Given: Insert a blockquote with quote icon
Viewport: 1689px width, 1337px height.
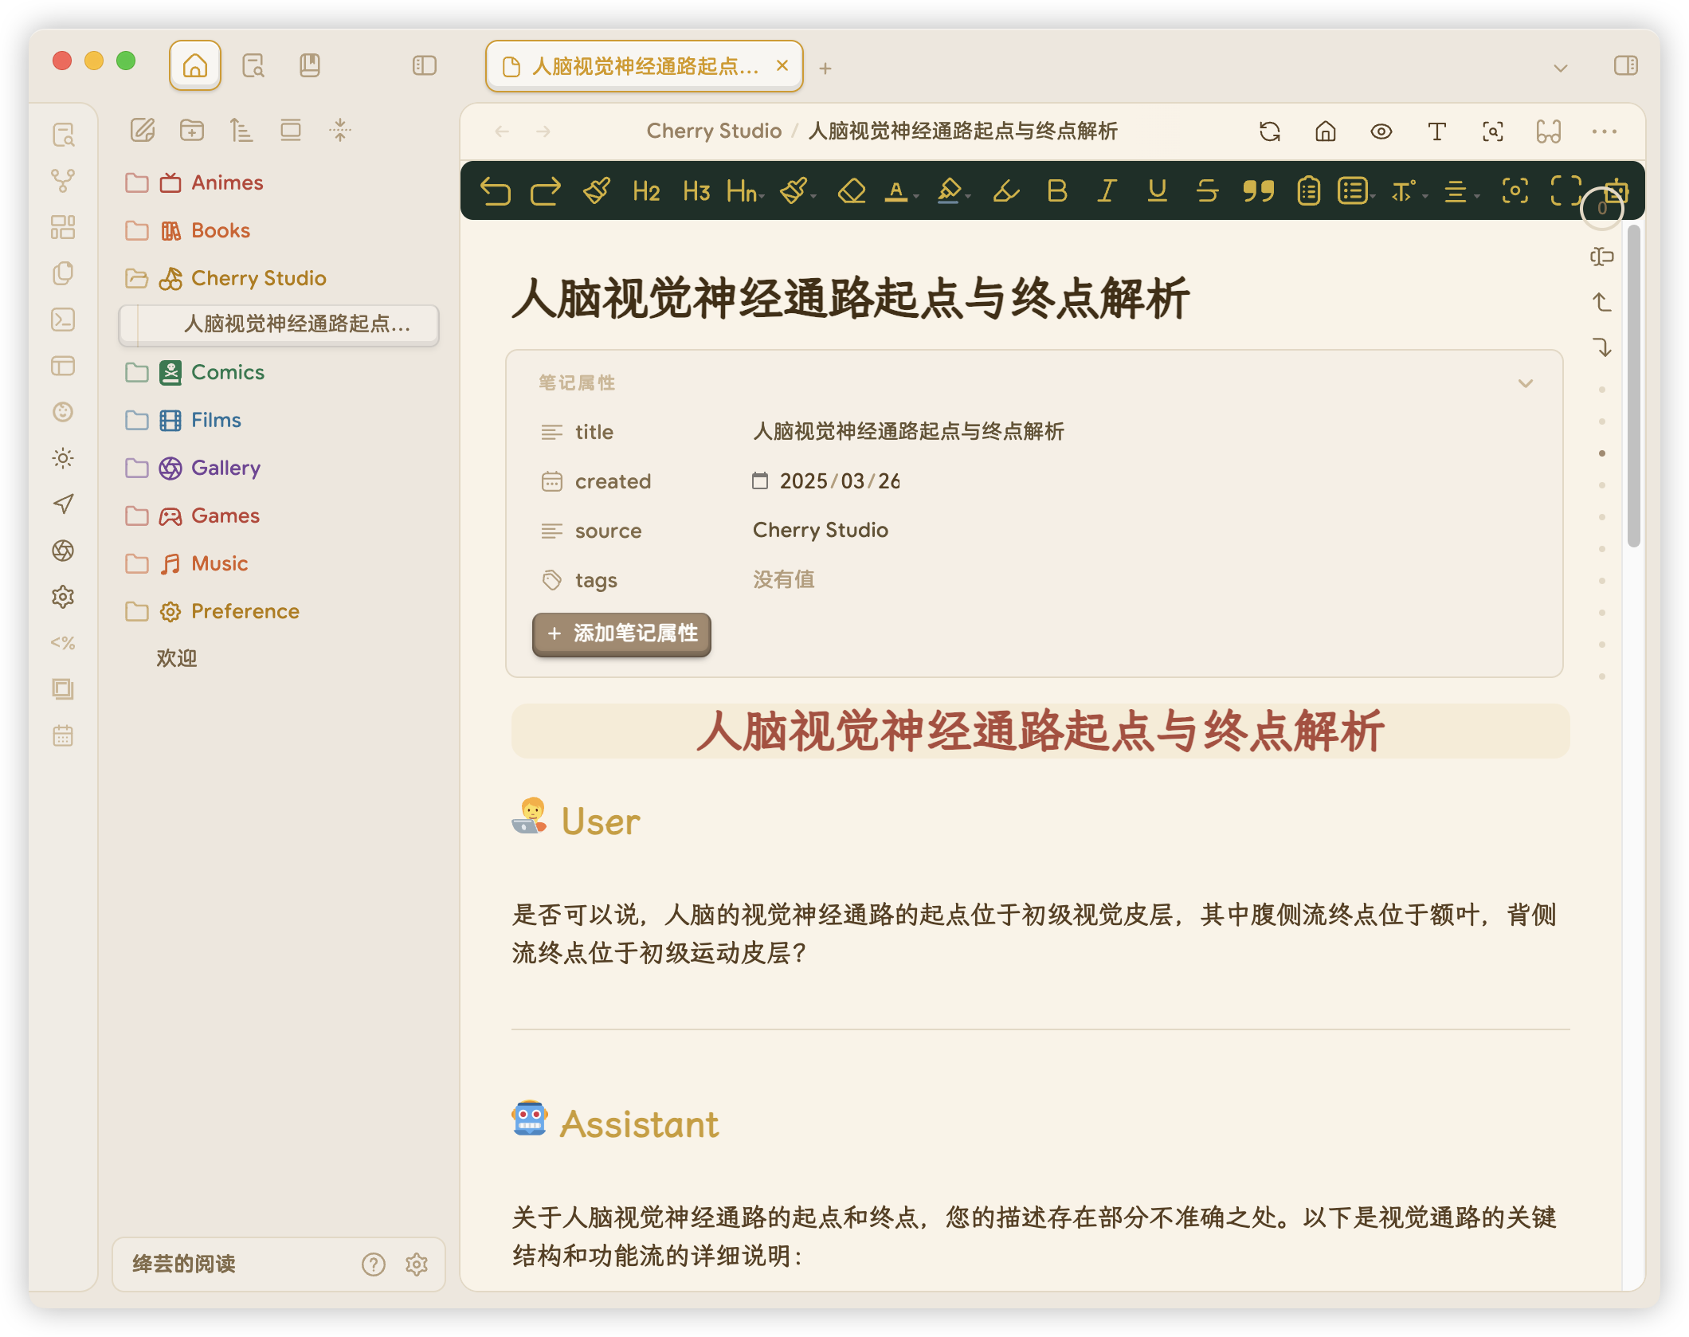Looking at the screenshot, I should [1258, 191].
